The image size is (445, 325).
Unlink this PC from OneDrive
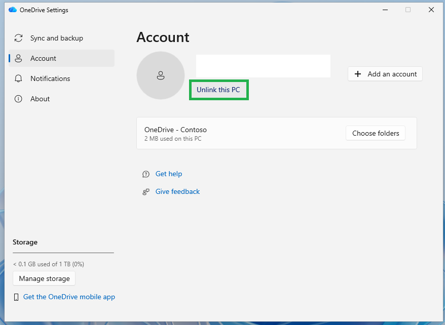(x=218, y=90)
